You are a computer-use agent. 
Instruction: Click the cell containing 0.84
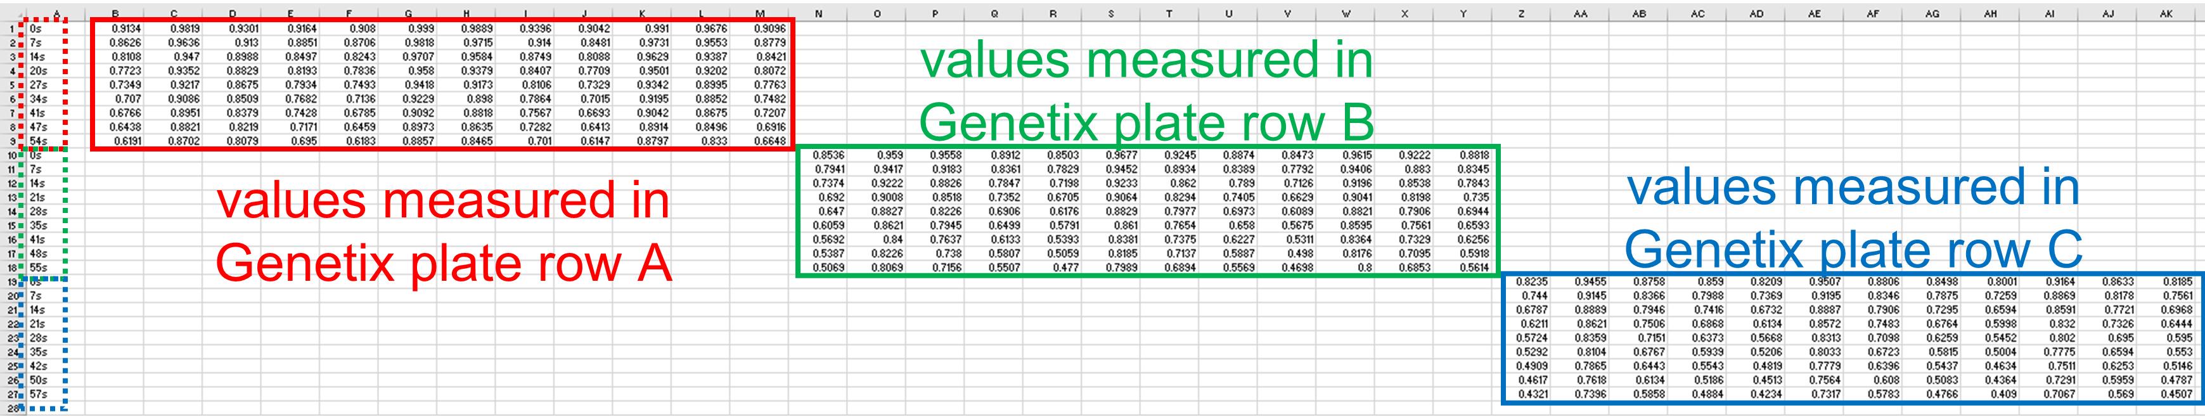coord(877,239)
